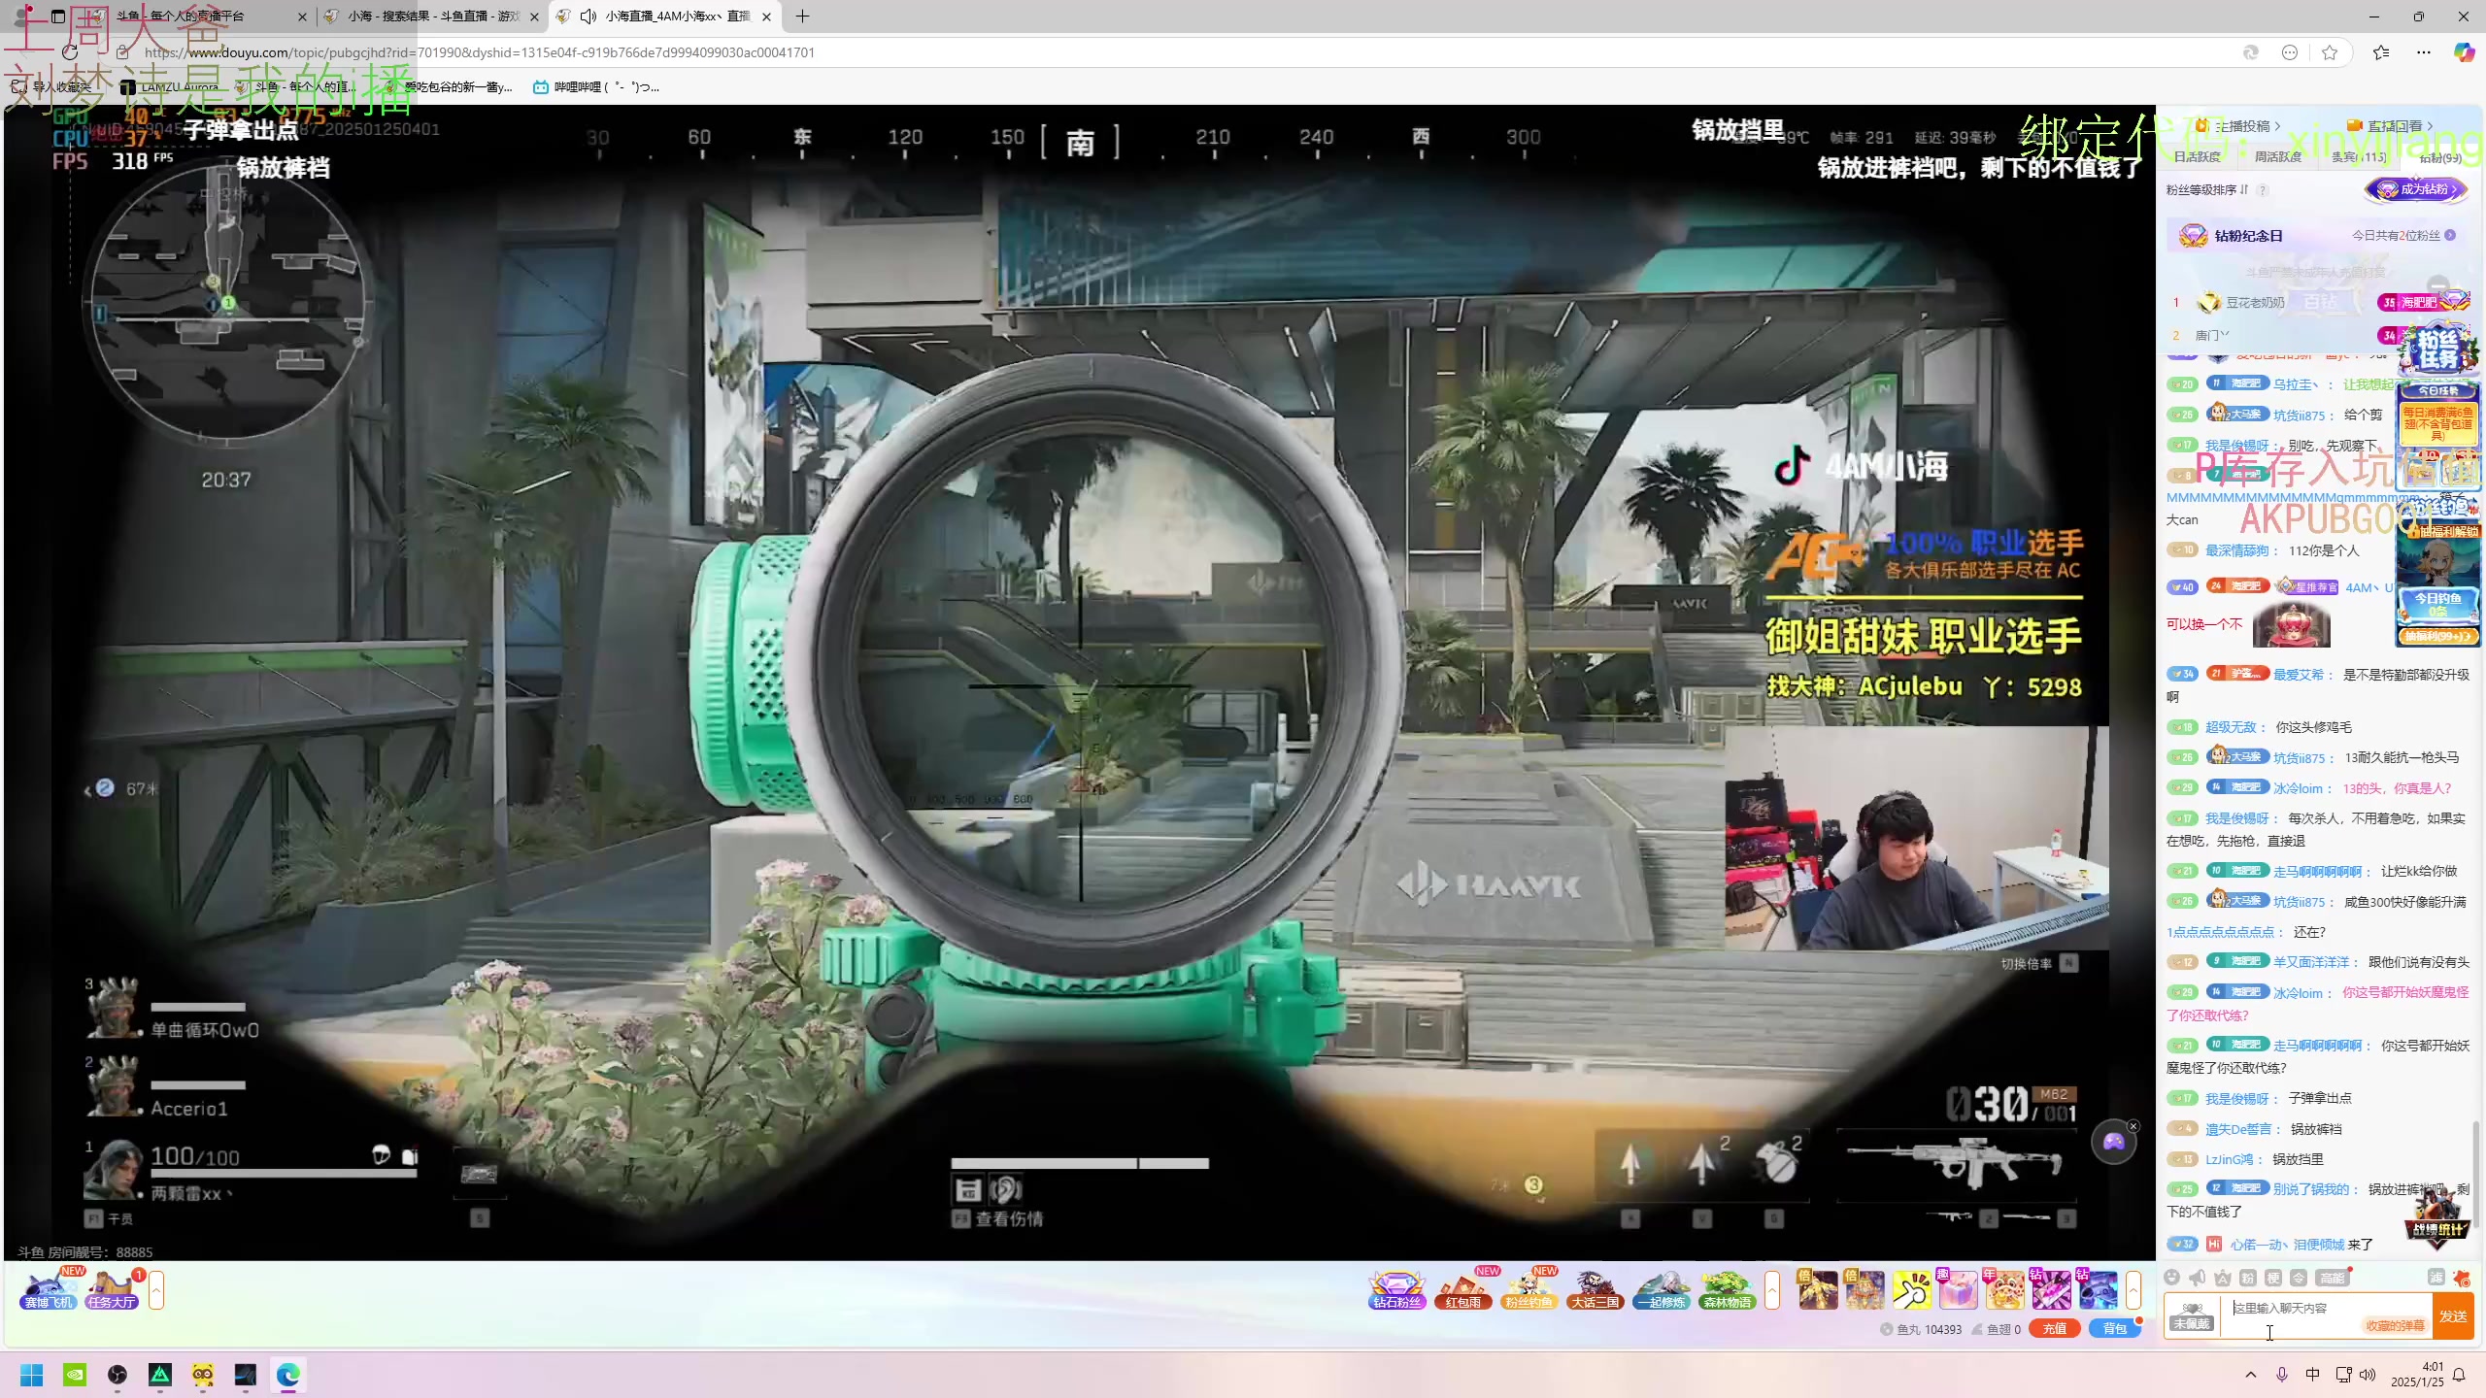This screenshot has height=1398, width=2486.
Task: Add this page to favorites star
Action: click(2330, 52)
